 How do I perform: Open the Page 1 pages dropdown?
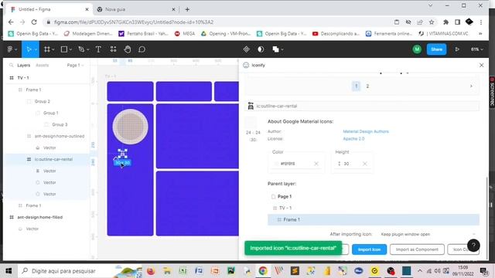click(x=75, y=65)
